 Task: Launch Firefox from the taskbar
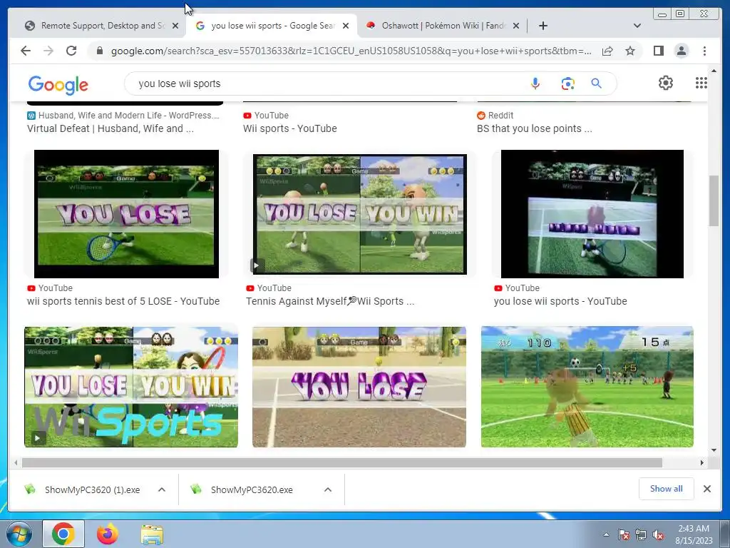pyautogui.click(x=108, y=534)
